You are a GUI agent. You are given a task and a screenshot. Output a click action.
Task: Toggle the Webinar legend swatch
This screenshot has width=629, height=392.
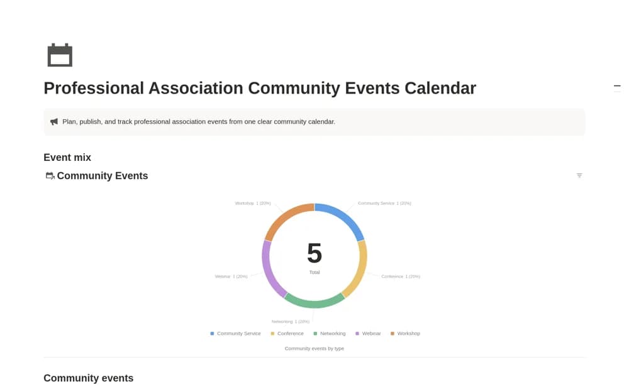pyautogui.click(x=357, y=334)
